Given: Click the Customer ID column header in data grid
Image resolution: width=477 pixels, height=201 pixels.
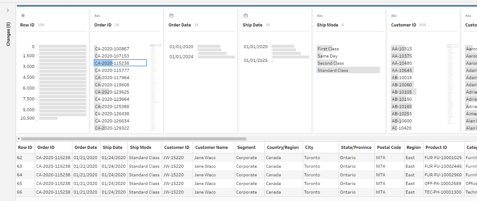Looking at the screenshot, I should coord(177,147).
